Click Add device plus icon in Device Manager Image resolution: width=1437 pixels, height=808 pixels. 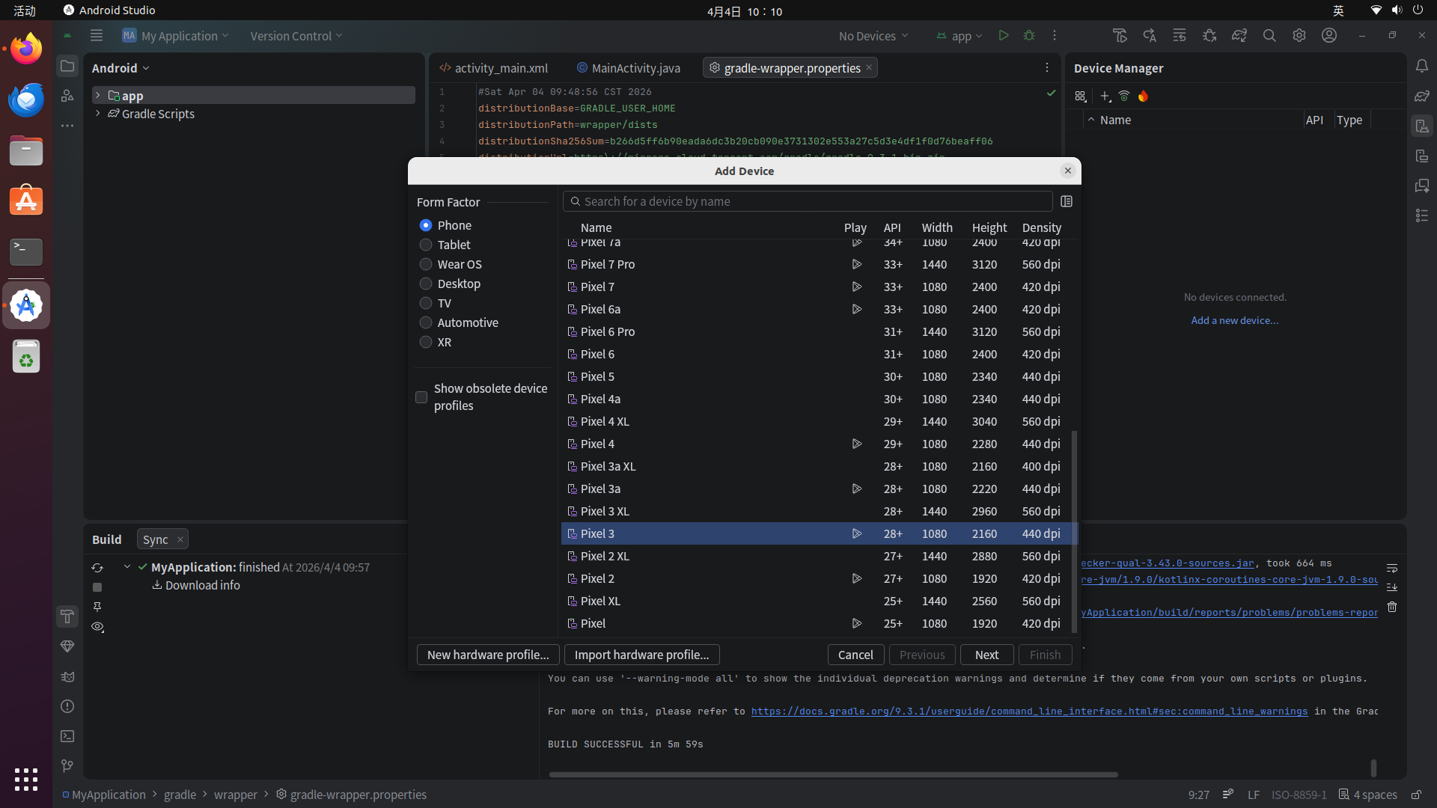click(x=1105, y=96)
